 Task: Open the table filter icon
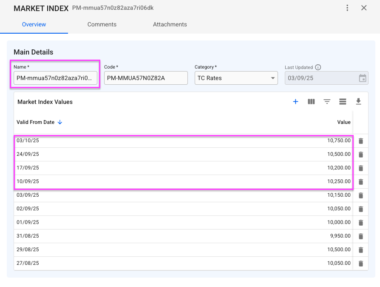[x=327, y=102]
